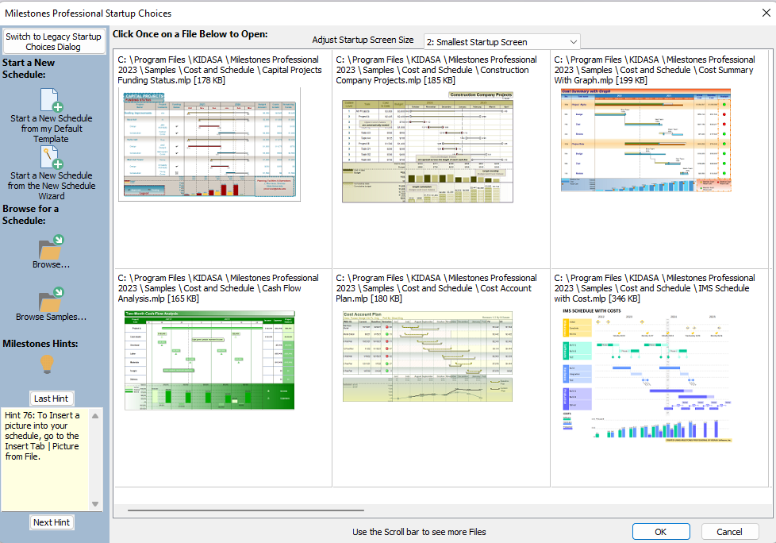Click the Browse folder icon
Screen dimensions: 776x543
coord(51,247)
